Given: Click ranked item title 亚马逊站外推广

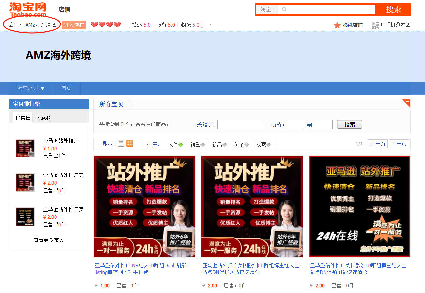Looking at the screenshot, I should point(61,141).
